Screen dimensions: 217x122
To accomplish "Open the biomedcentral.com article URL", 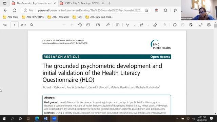I will pyautogui.click(x=65, y=43).
